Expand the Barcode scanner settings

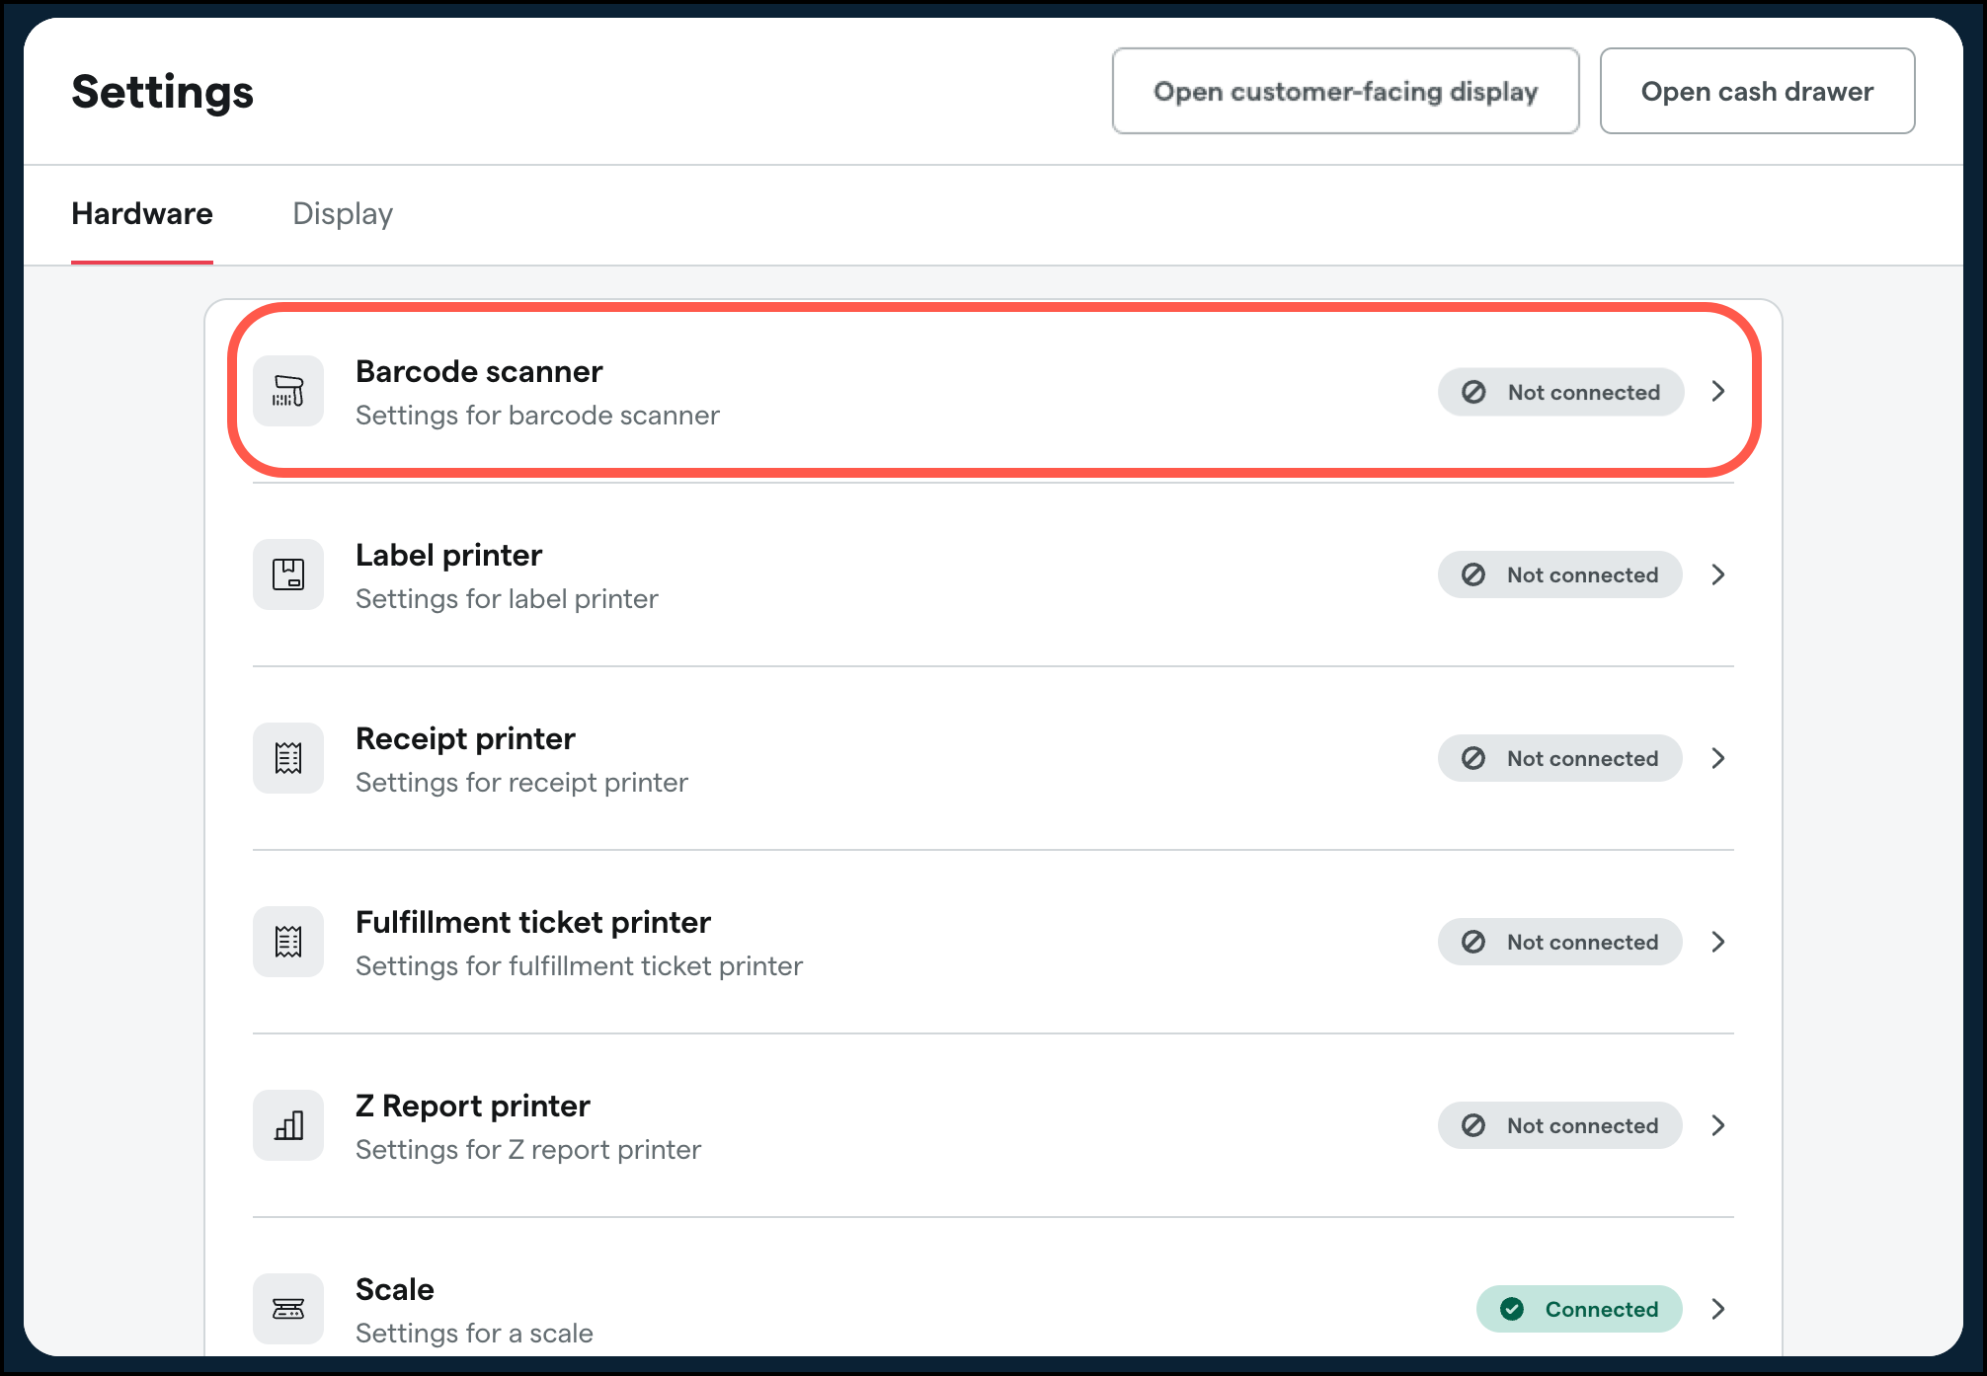pyautogui.click(x=1718, y=391)
